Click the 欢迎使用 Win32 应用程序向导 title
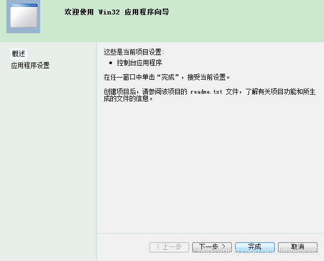This screenshot has height=261, width=324. [117, 12]
